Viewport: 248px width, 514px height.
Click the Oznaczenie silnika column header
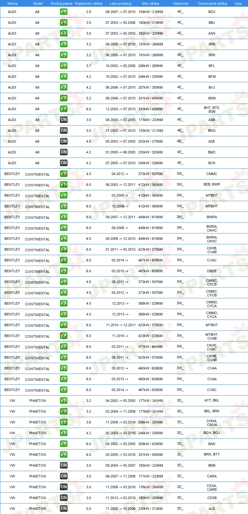click(212, 3)
